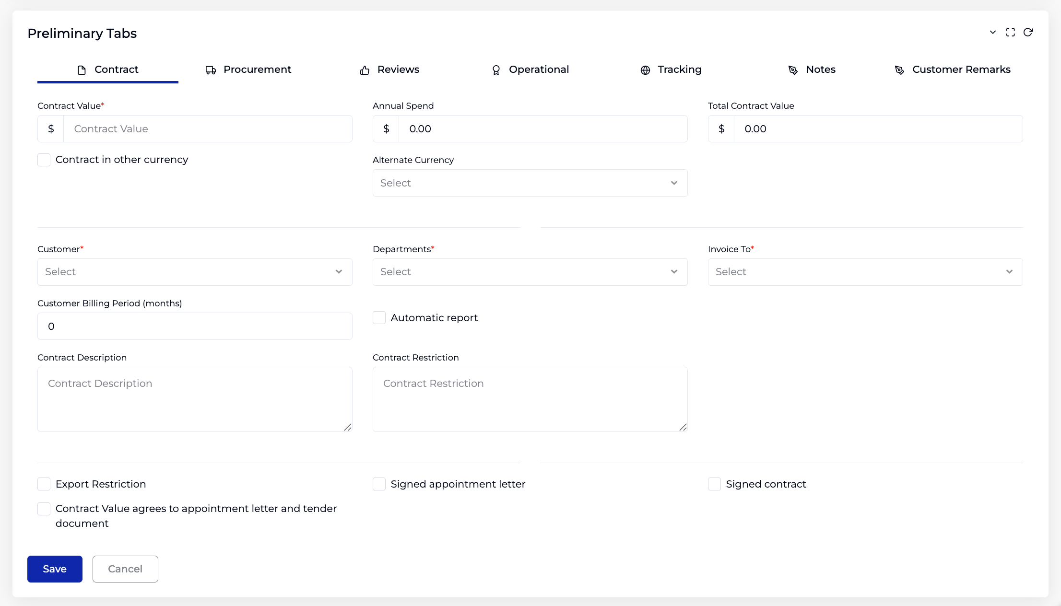Screen dimensions: 1061x606
Task: Check Contract Value agrees to appointment letter
Action: 44,509
